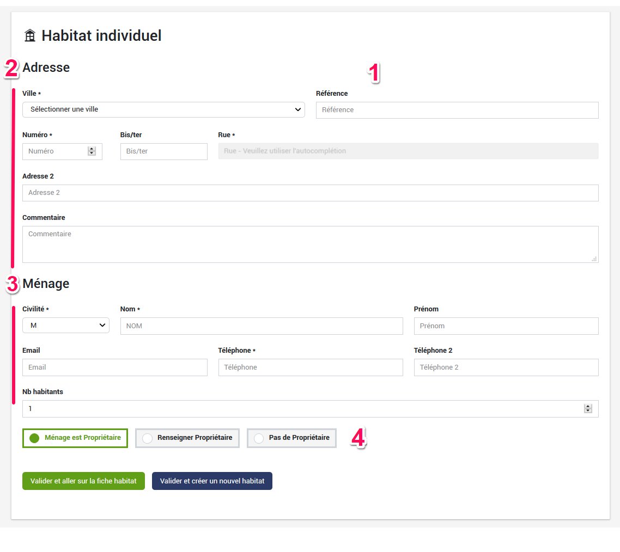
Task: Click into the NOM input field
Action: click(x=262, y=326)
